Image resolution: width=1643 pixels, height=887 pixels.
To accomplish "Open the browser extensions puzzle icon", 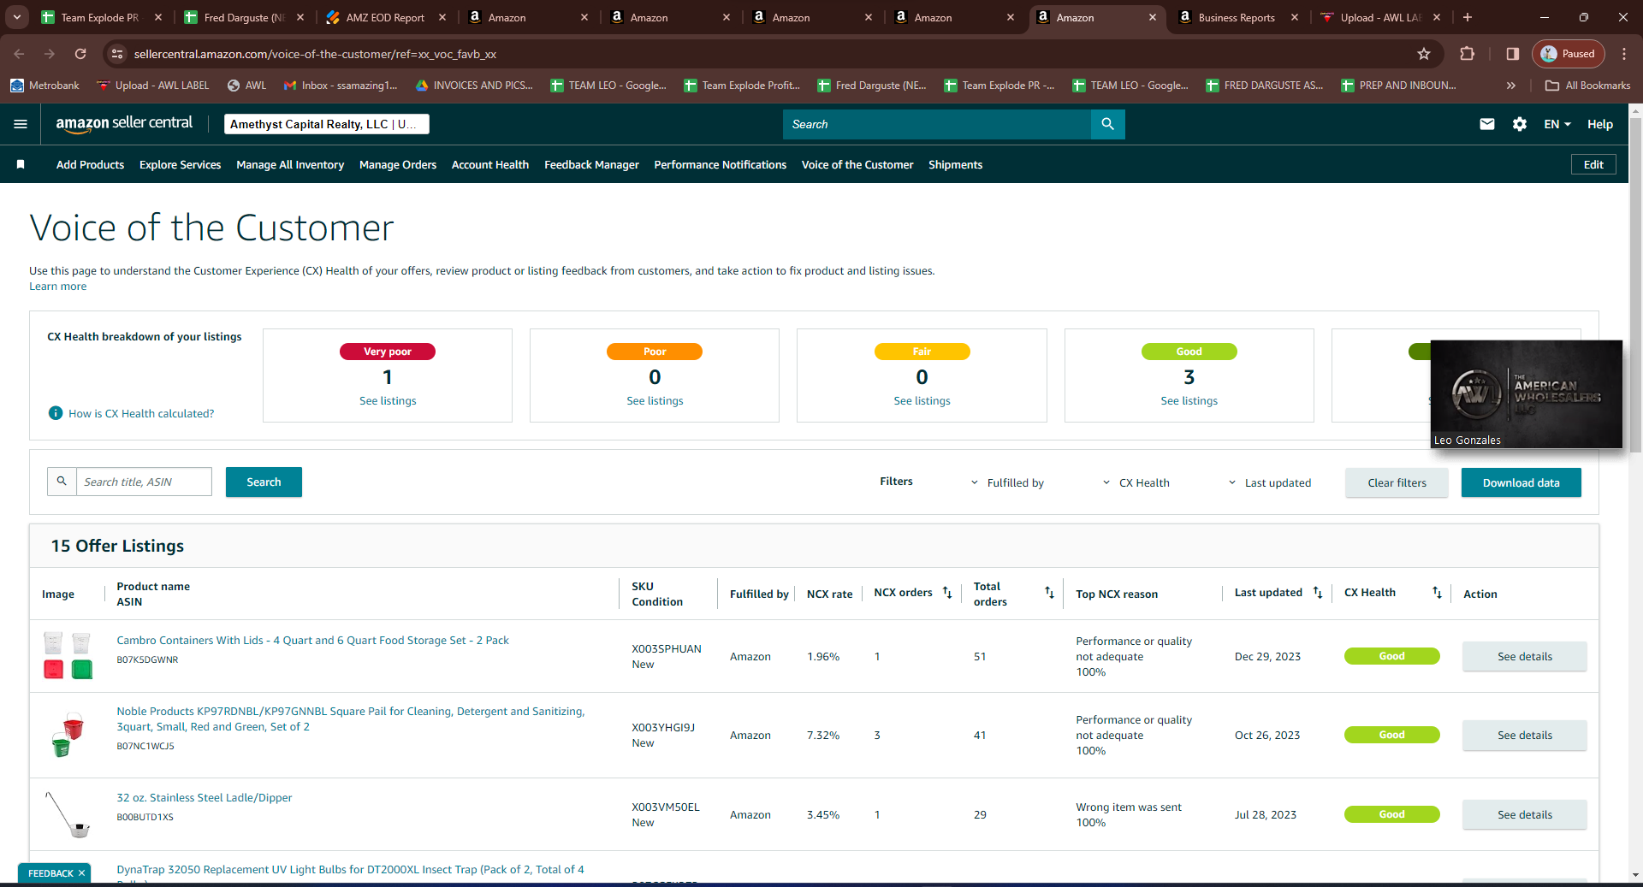I will [1467, 54].
